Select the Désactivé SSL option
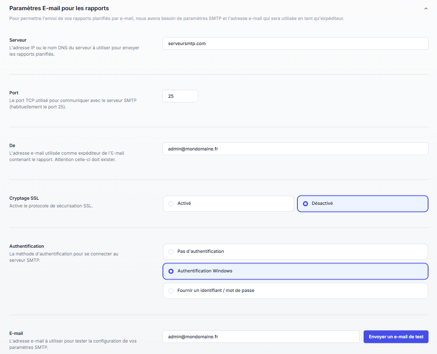The height and width of the screenshot is (354, 437). click(x=362, y=204)
